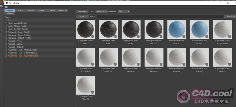Click hexagon badge on Black 02 thumbnail
This screenshot has width=236, height=107.
point(161,36)
